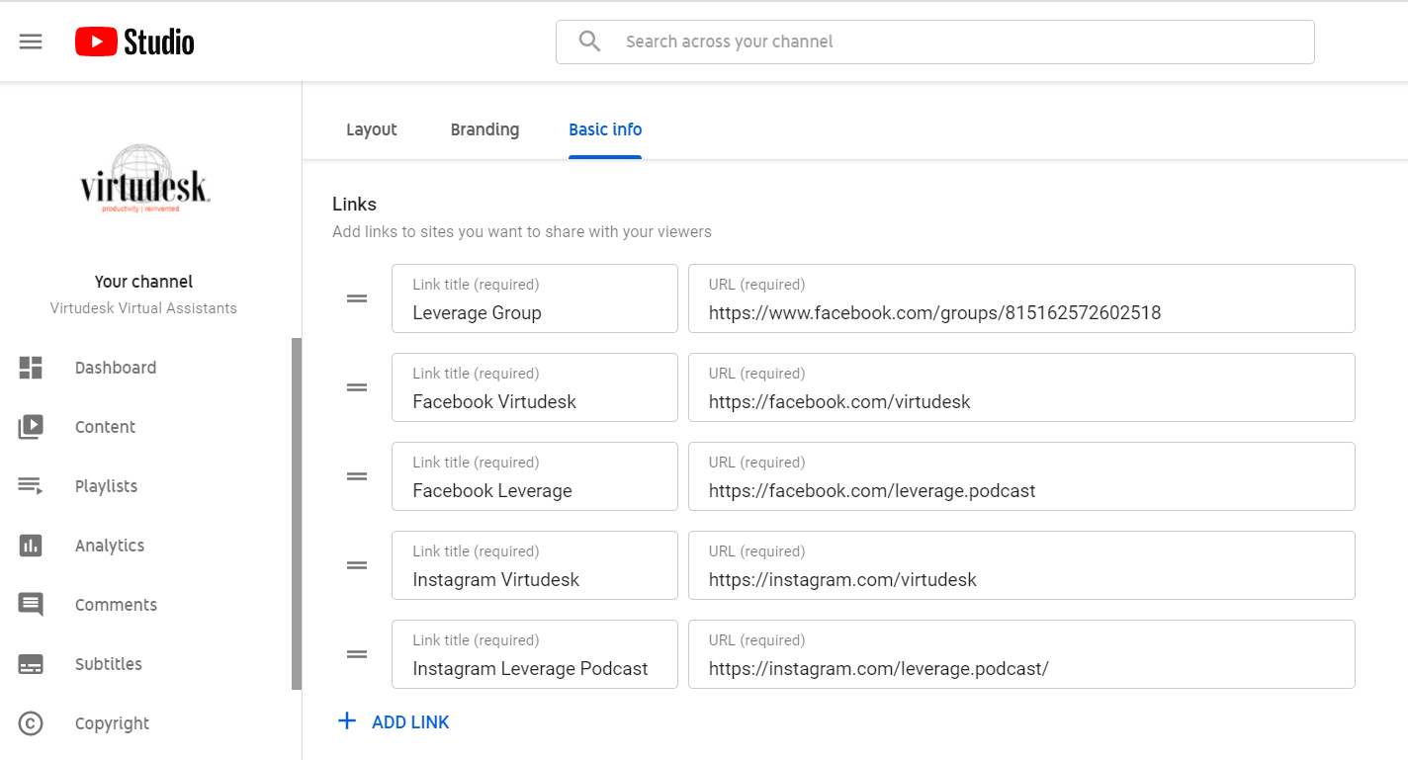Screen dimensions: 1408x760
Task: Click drag handle beside Facebook Virtudesk
Action: click(x=357, y=387)
